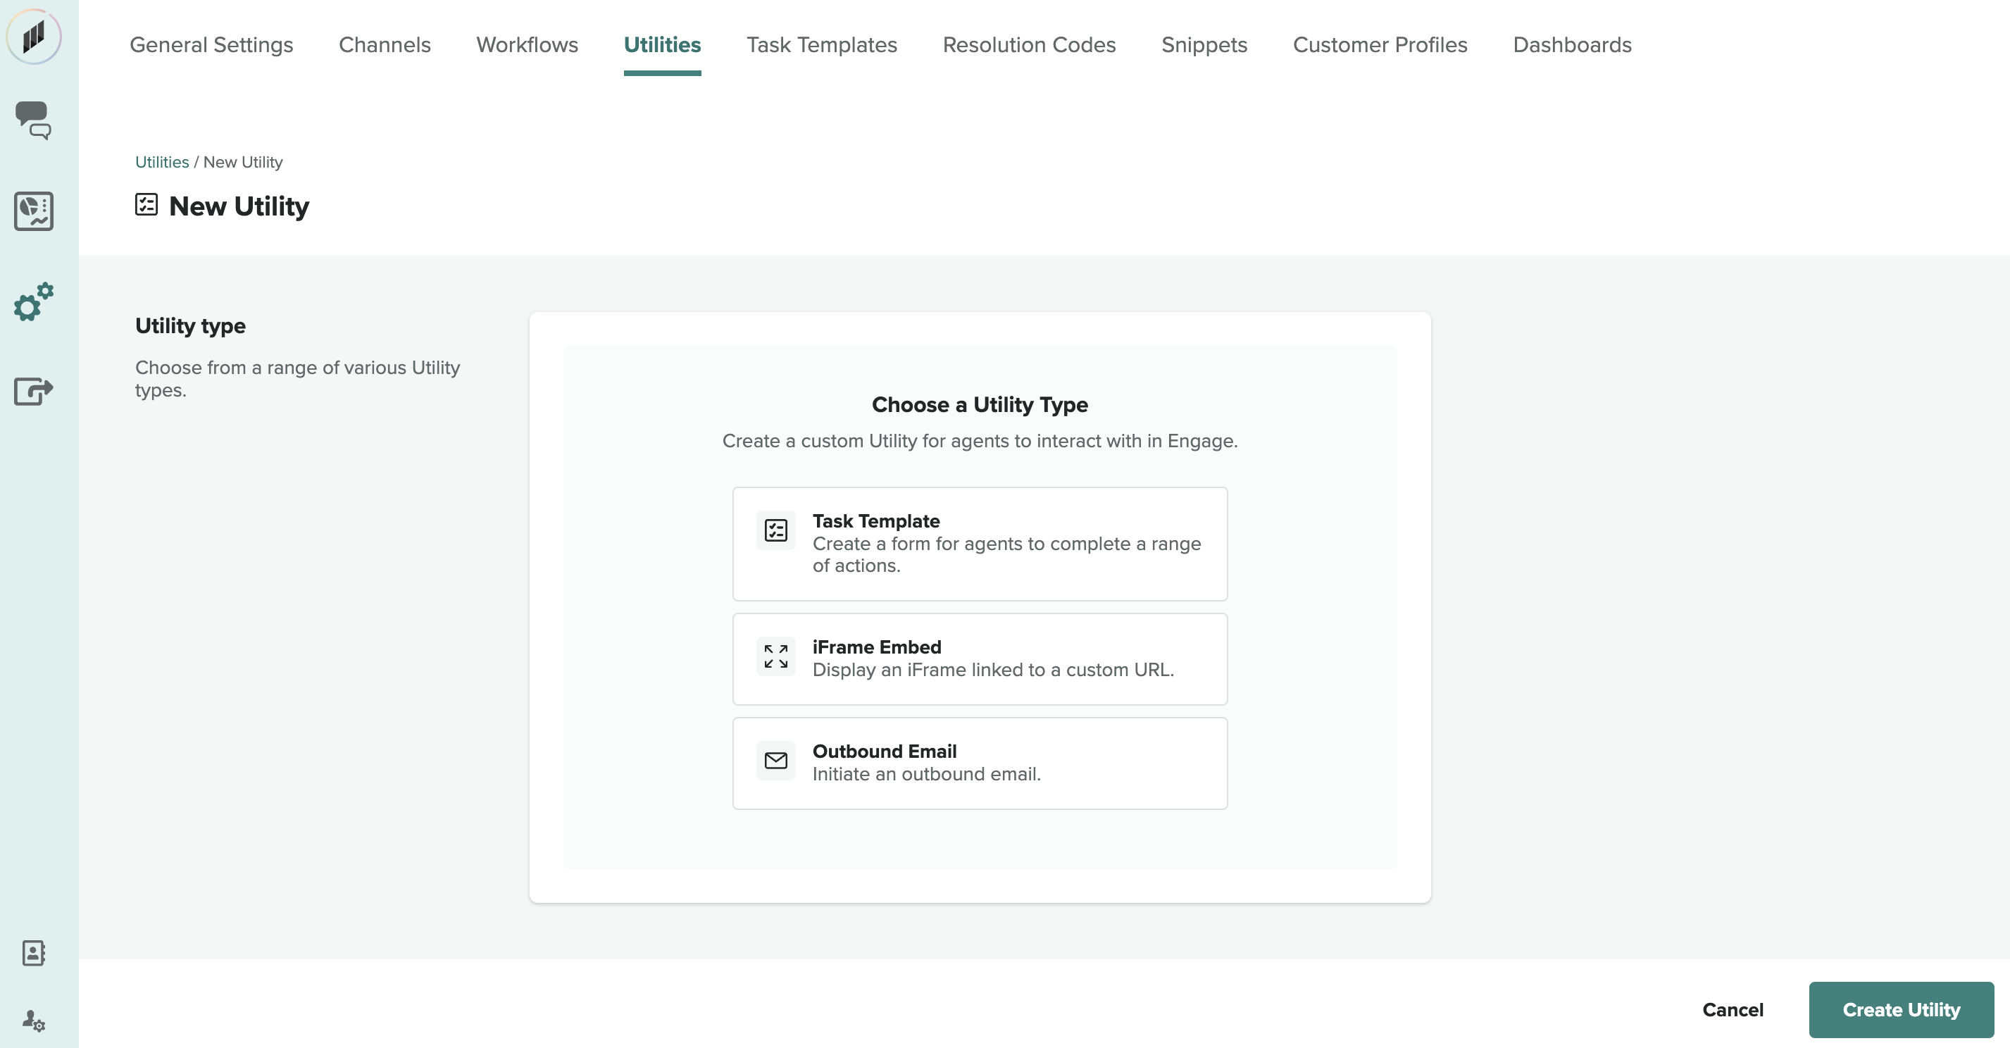
Task: Open the Customer Profiles tab
Action: (x=1380, y=44)
